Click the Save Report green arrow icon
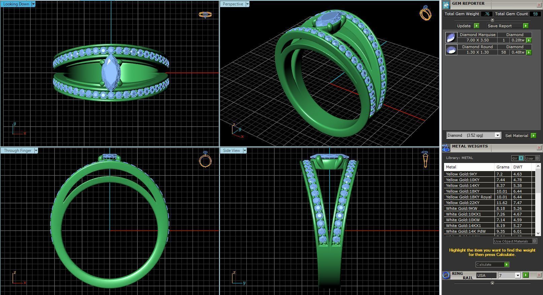Screen dimensions: 543x295 pyautogui.click(x=525, y=26)
